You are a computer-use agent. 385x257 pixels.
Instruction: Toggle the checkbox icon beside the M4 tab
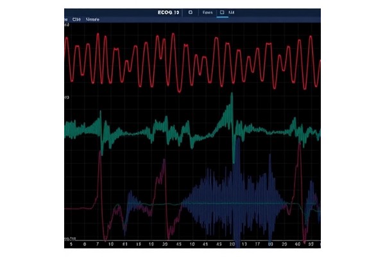[222, 12]
